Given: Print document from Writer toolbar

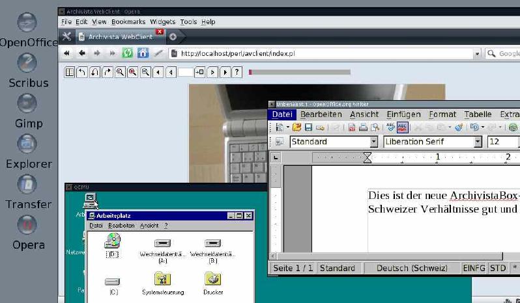Looking at the screenshot, I should click(364, 127).
